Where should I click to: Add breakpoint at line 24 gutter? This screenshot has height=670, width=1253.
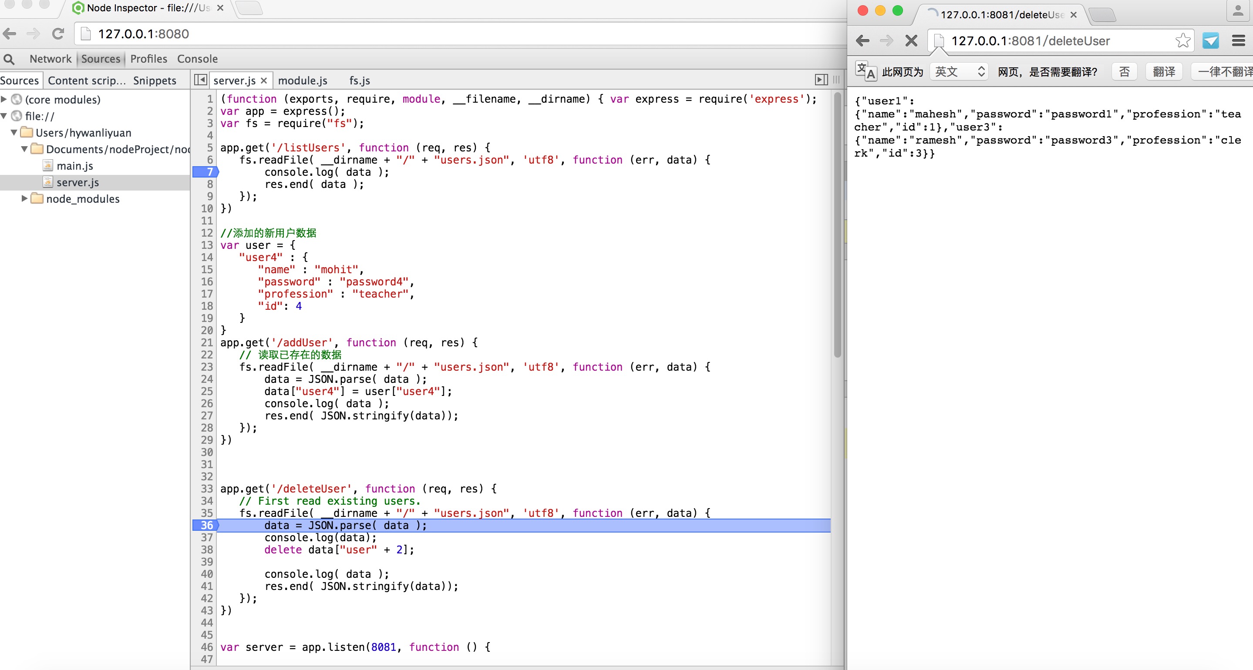click(x=207, y=379)
